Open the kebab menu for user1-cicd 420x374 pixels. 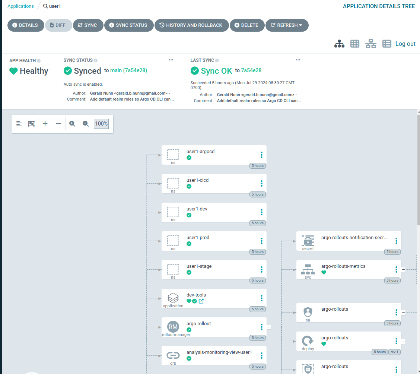pyautogui.click(x=261, y=183)
